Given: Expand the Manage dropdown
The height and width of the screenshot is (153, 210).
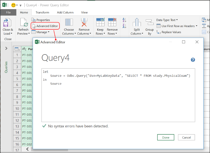Looking at the screenshot, I should point(40,32).
